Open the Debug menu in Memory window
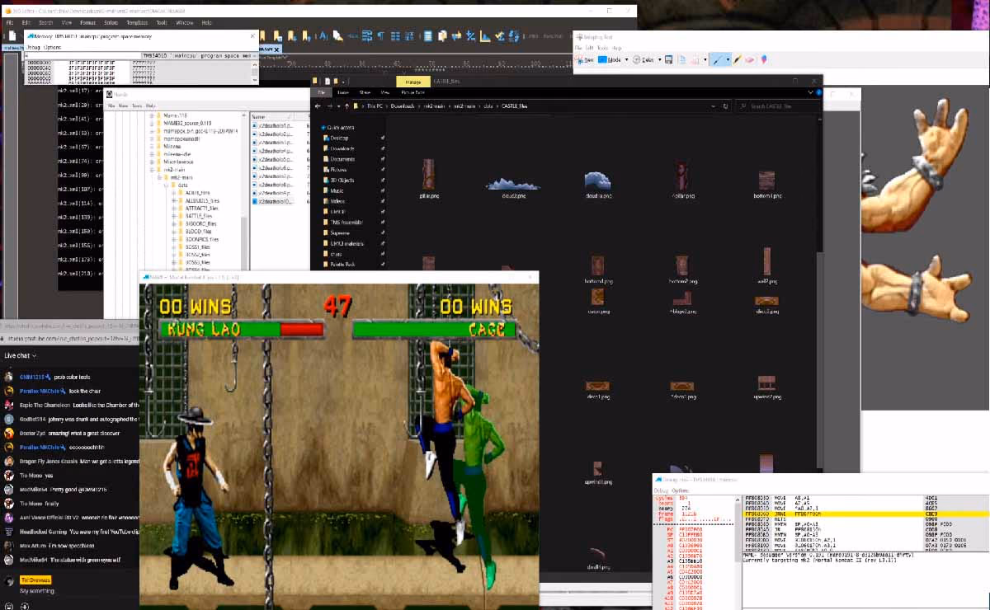This screenshot has height=610, width=990. [x=34, y=47]
